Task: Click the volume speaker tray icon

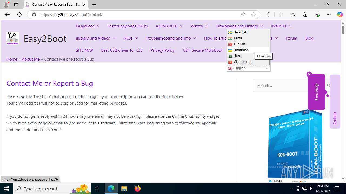Action: tap(311, 189)
